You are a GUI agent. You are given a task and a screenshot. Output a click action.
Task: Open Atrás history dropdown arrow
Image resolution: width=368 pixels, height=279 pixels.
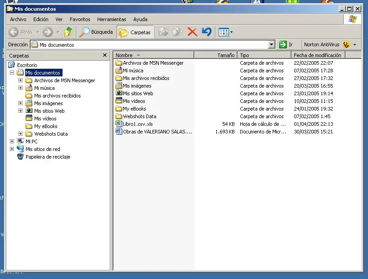click(37, 32)
